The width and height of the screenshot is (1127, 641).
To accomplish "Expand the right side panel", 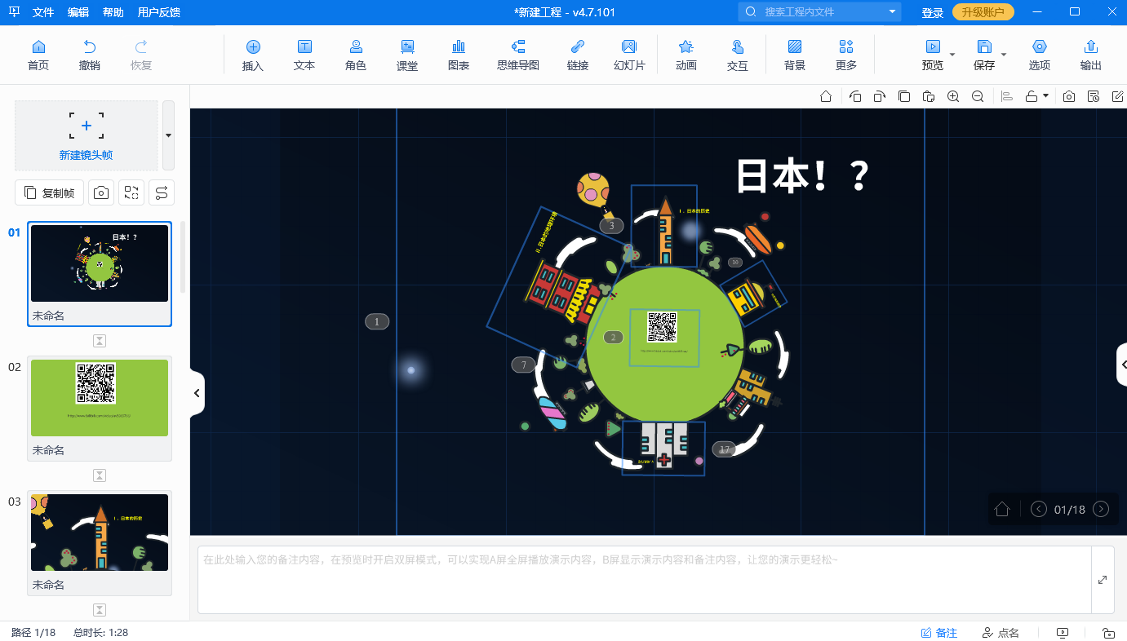I will pyautogui.click(x=1122, y=365).
